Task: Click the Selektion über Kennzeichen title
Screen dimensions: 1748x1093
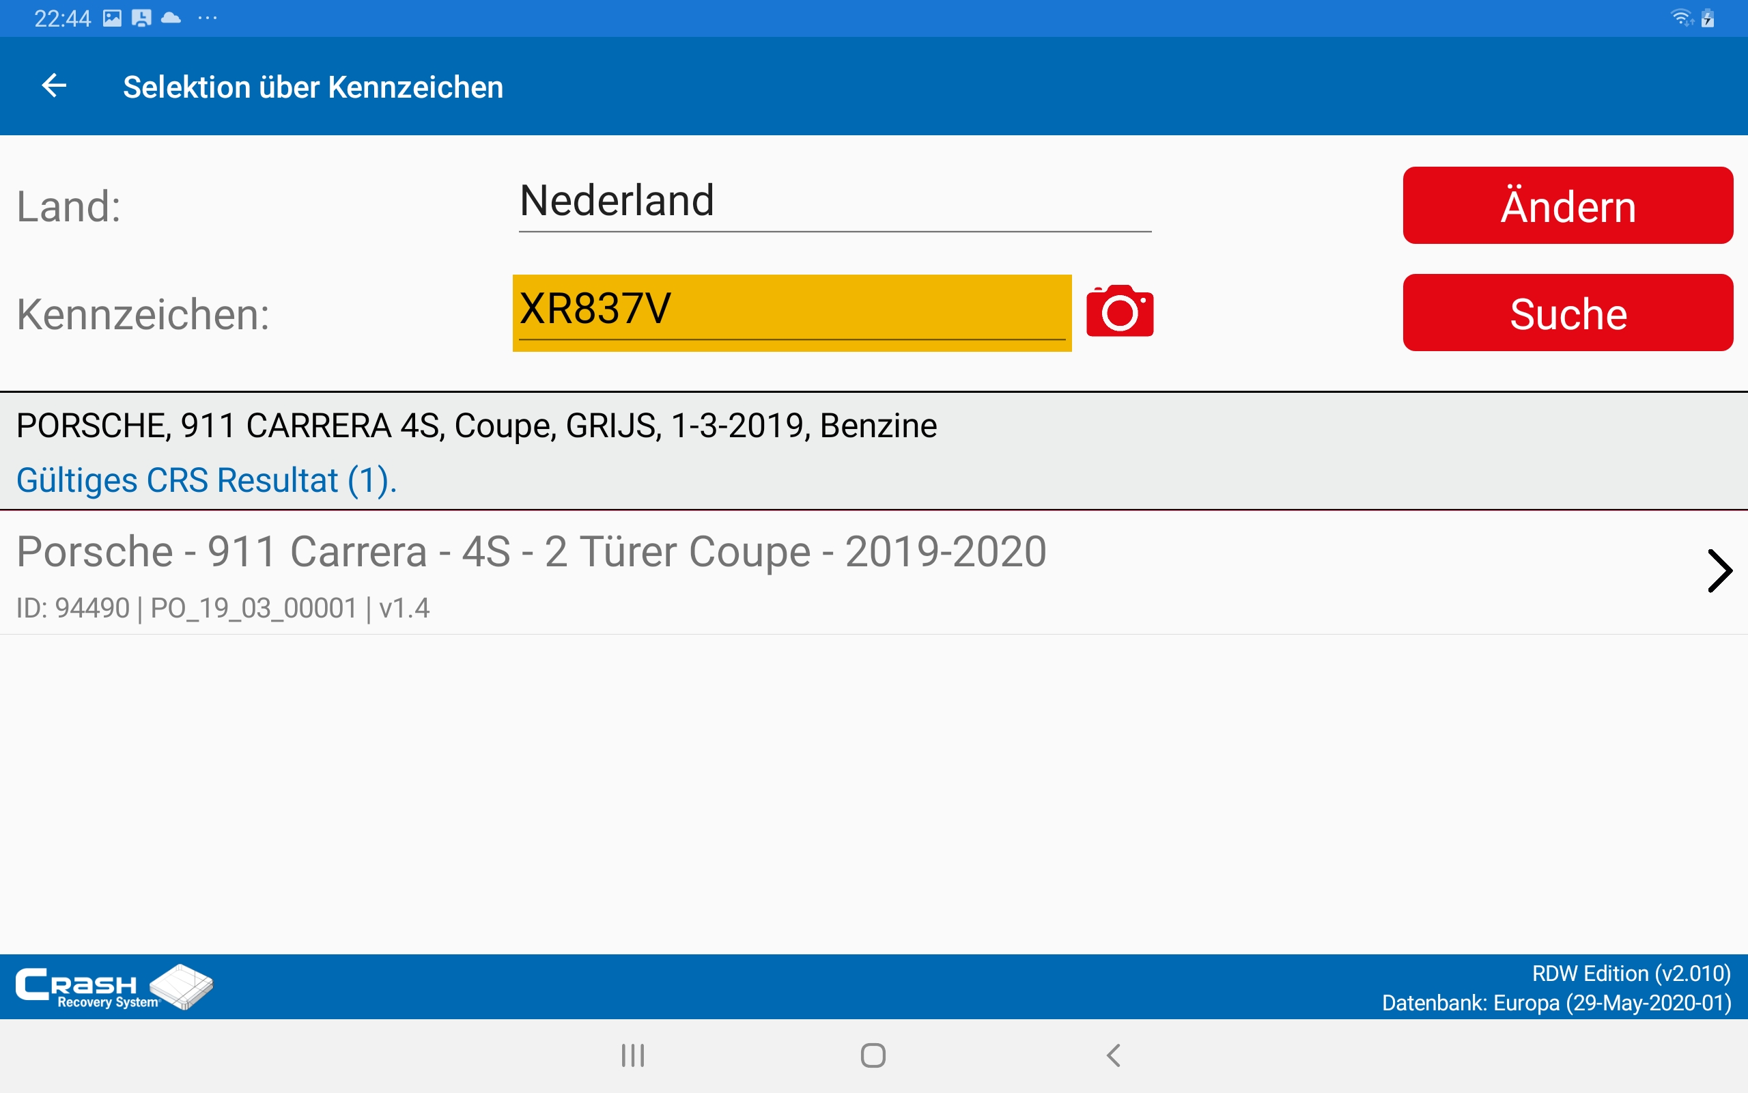Action: click(313, 87)
